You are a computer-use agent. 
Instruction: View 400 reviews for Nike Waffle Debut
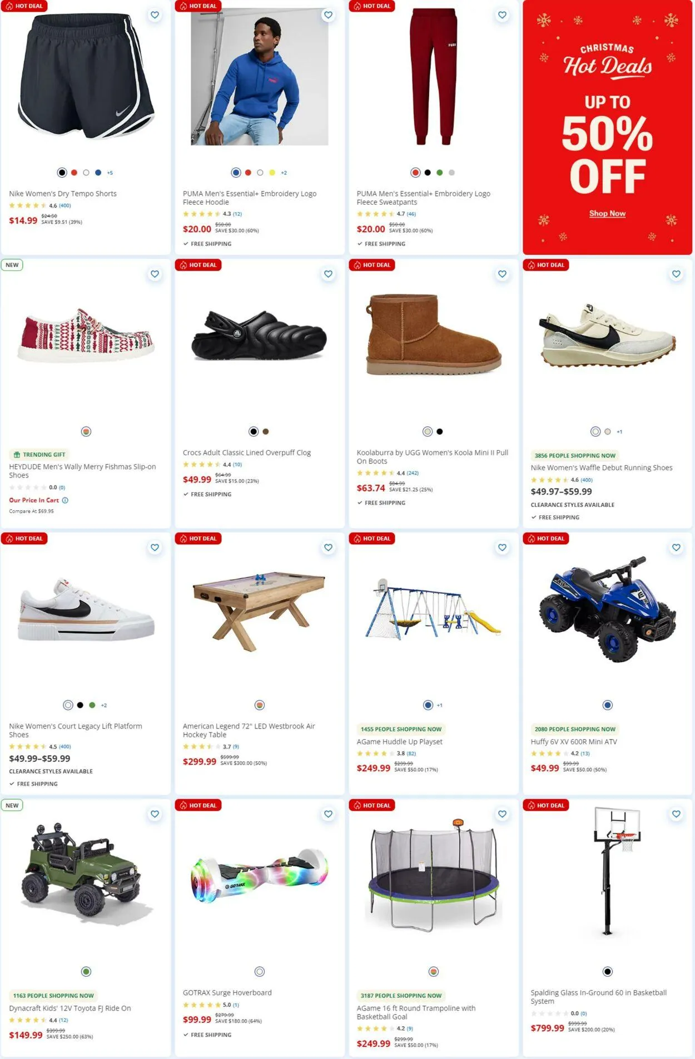pyautogui.click(x=587, y=480)
